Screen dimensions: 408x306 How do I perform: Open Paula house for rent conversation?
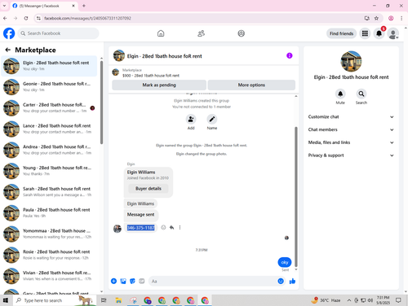(49, 212)
